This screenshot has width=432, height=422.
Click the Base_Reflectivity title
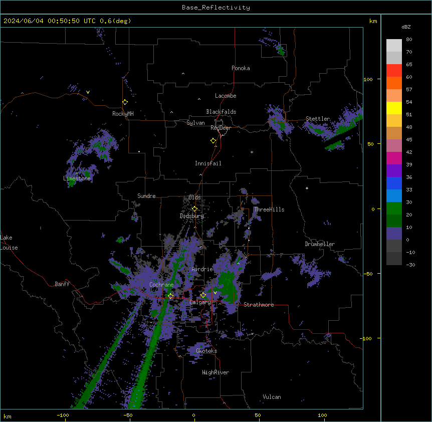[216, 8]
